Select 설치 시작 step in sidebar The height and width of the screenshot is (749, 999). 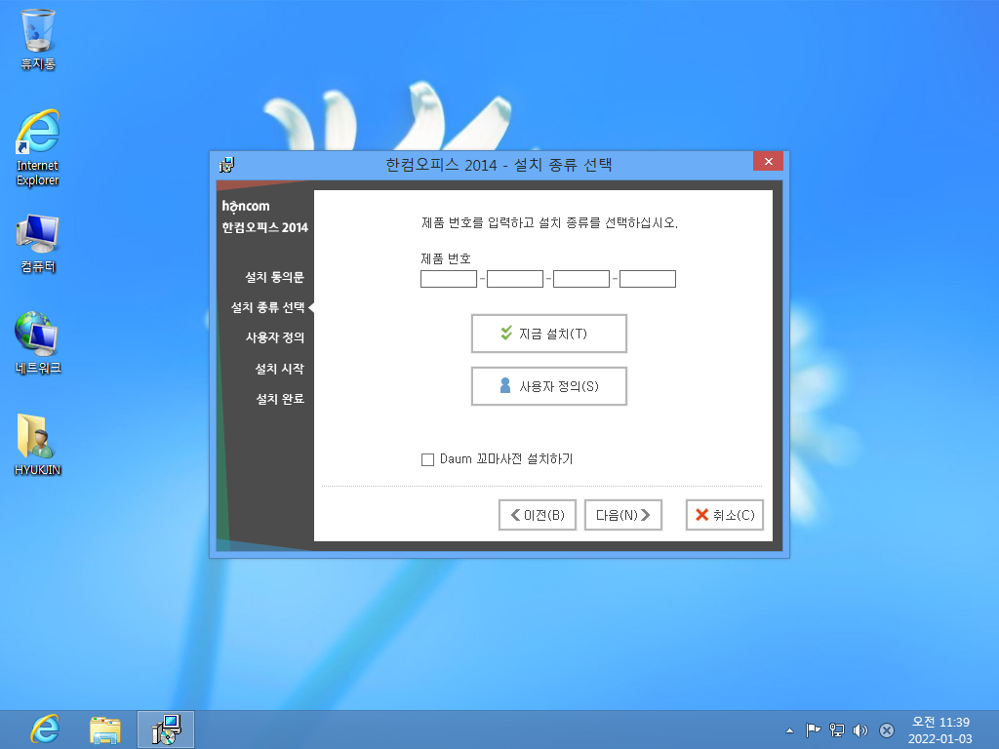tap(279, 369)
